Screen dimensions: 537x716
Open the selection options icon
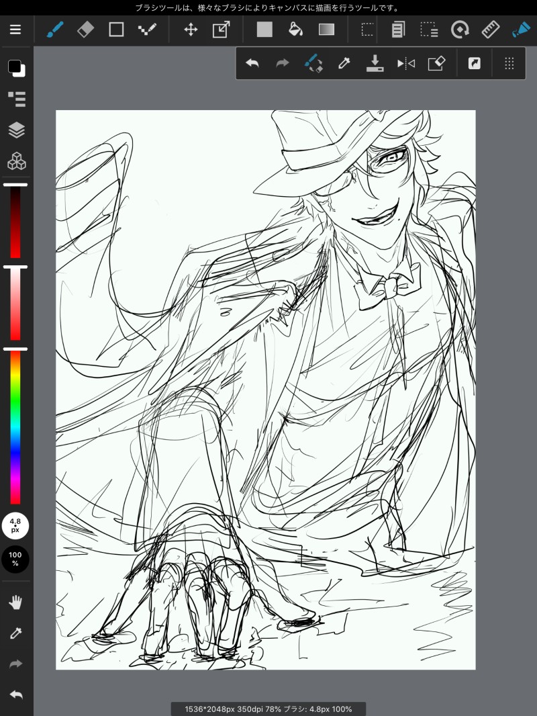point(429,30)
